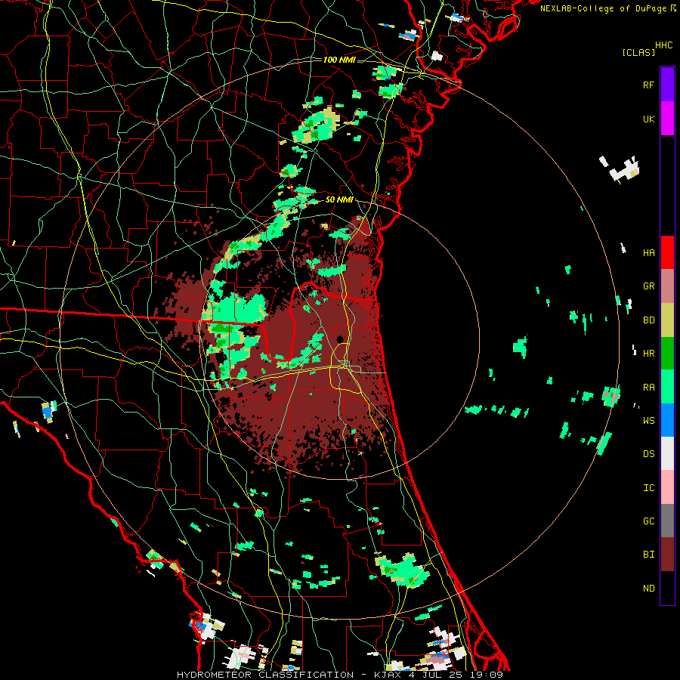Click the 'KJAX' radar site identifier
680x680 pixels.
click(x=388, y=675)
